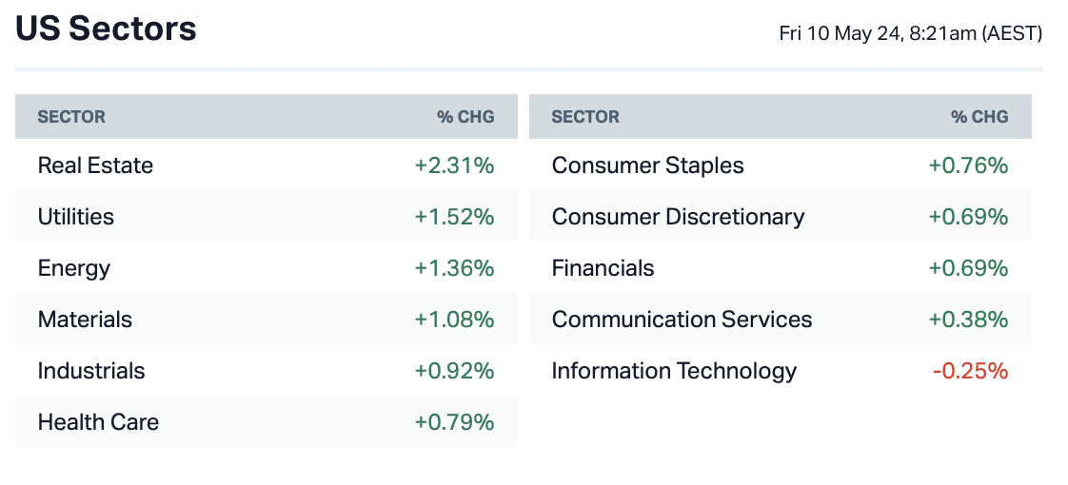1068x485 pixels.
Task: Click the +0.38% Communication Services value
Action: pyautogui.click(x=968, y=320)
